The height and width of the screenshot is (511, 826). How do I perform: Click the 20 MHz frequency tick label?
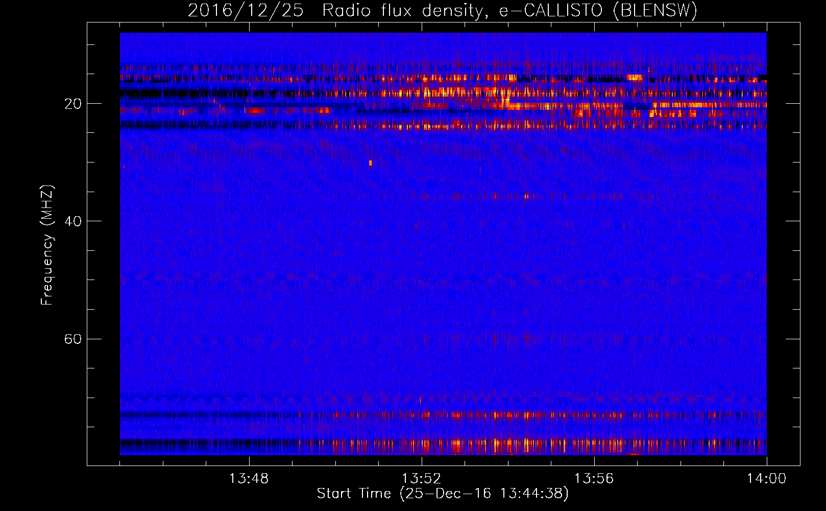click(x=73, y=104)
